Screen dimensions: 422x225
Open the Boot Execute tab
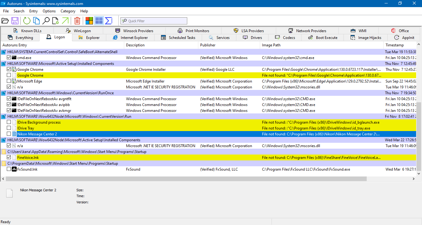click(323, 38)
